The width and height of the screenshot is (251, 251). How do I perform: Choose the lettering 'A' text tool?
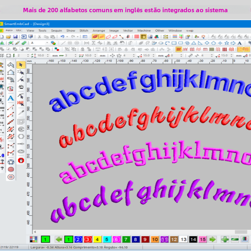pyautogui.click(x=11, y=98)
